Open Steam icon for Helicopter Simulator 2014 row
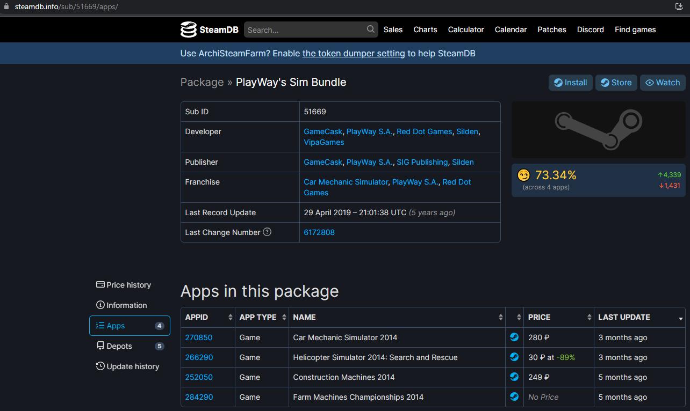The height and width of the screenshot is (411, 690). coord(514,357)
